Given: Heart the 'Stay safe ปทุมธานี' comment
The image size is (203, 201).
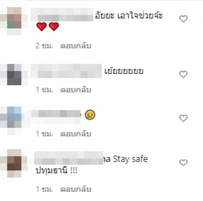Looking at the screenshot, I should tap(183, 162).
